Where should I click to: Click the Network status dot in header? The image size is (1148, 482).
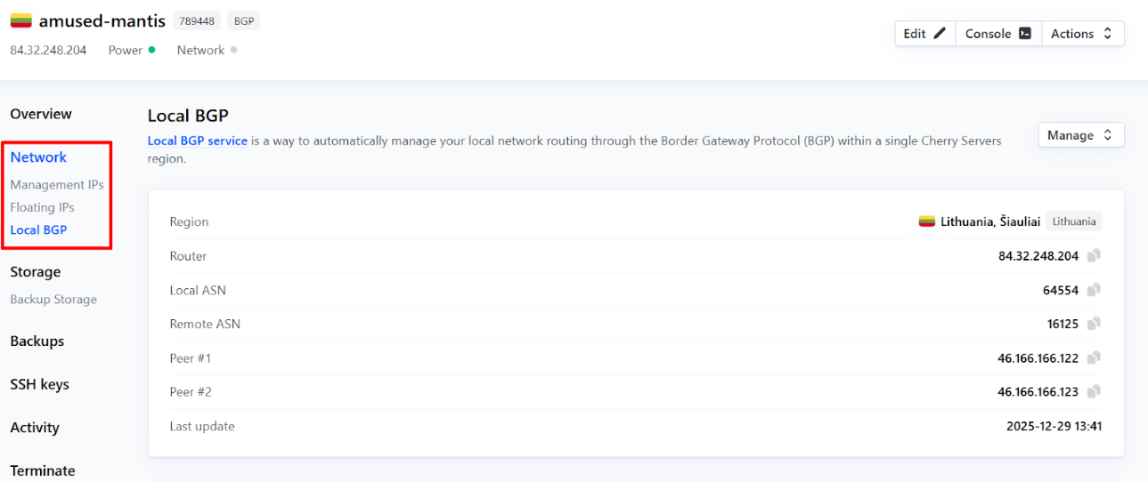point(233,50)
